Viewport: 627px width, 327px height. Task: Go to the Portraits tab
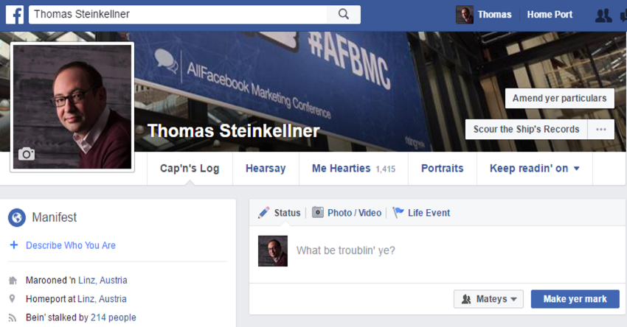pos(442,169)
